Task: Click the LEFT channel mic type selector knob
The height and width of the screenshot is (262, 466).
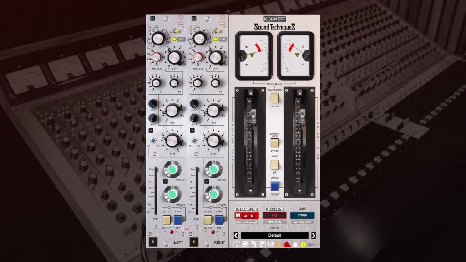Action: pyautogui.click(x=158, y=39)
